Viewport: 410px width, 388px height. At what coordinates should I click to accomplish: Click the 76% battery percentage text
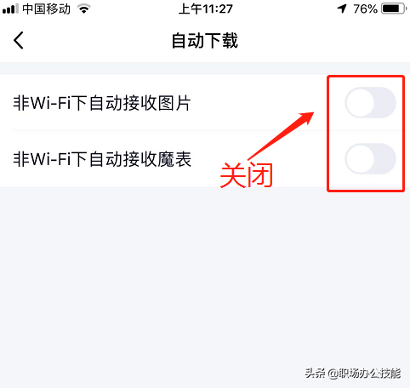tap(365, 9)
